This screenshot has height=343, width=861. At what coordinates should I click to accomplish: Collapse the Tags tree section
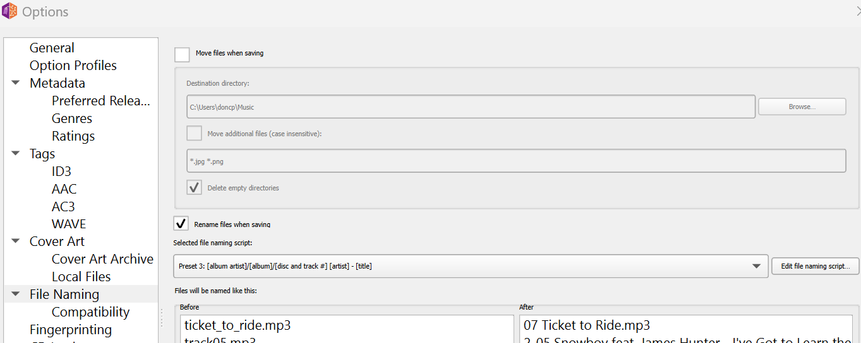(16, 154)
